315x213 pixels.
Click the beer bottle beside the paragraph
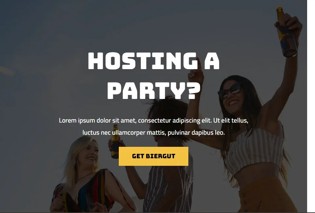(x=115, y=141)
